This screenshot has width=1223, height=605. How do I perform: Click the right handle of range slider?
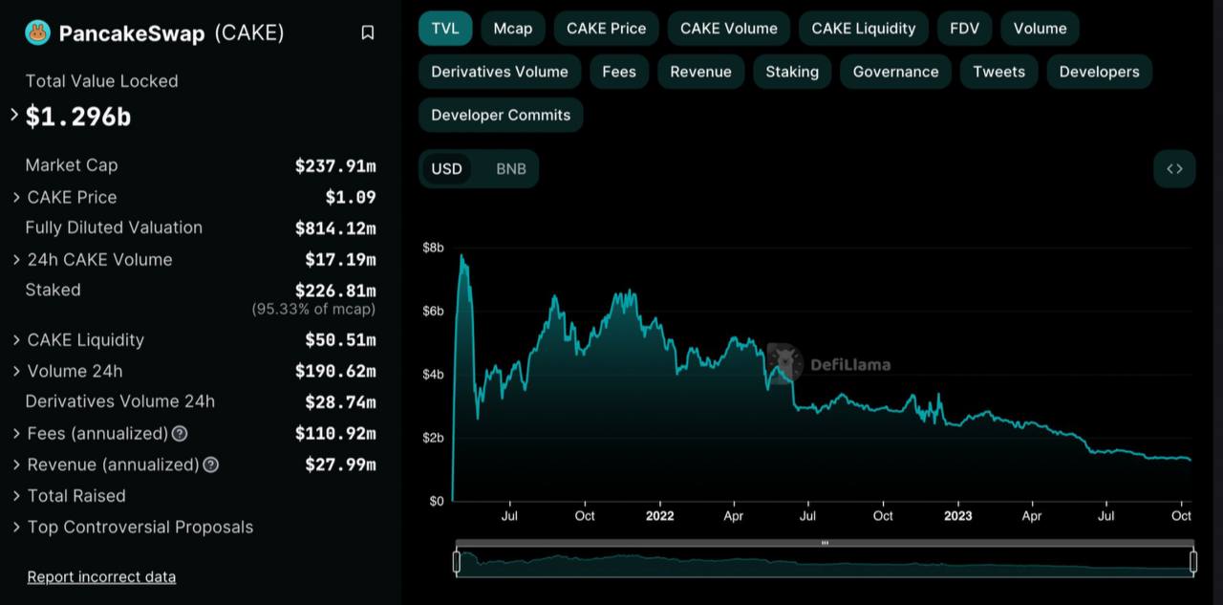[1193, 563]
